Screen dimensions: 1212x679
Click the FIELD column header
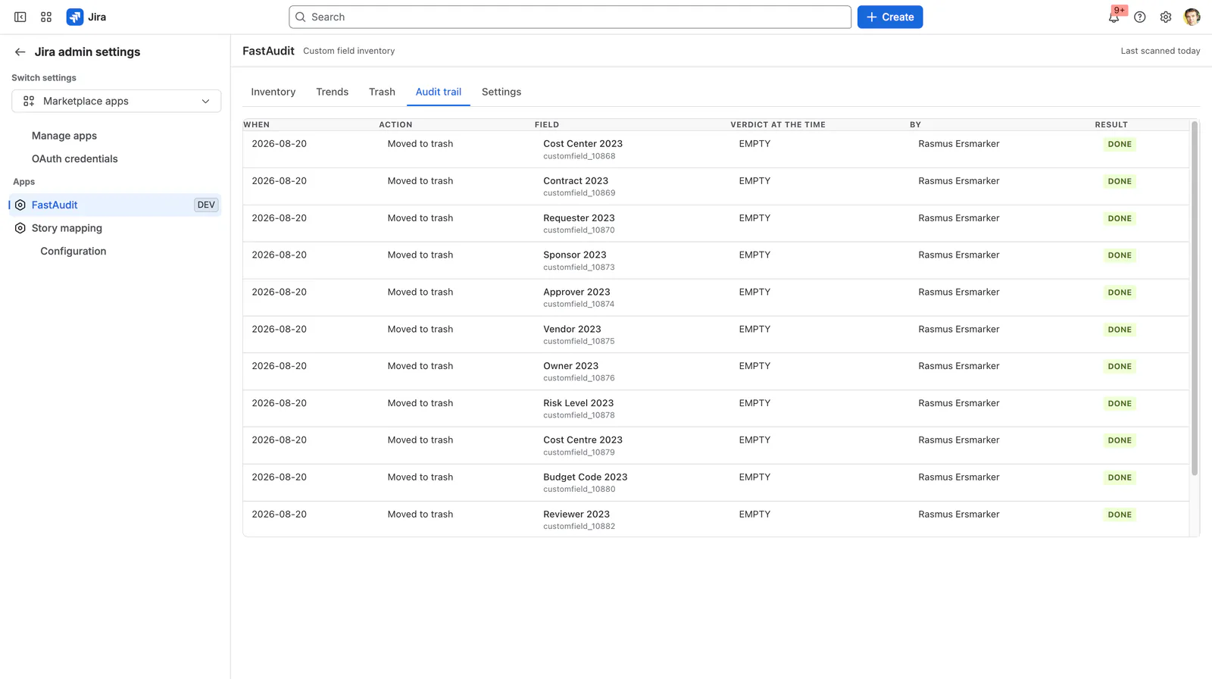547,124
